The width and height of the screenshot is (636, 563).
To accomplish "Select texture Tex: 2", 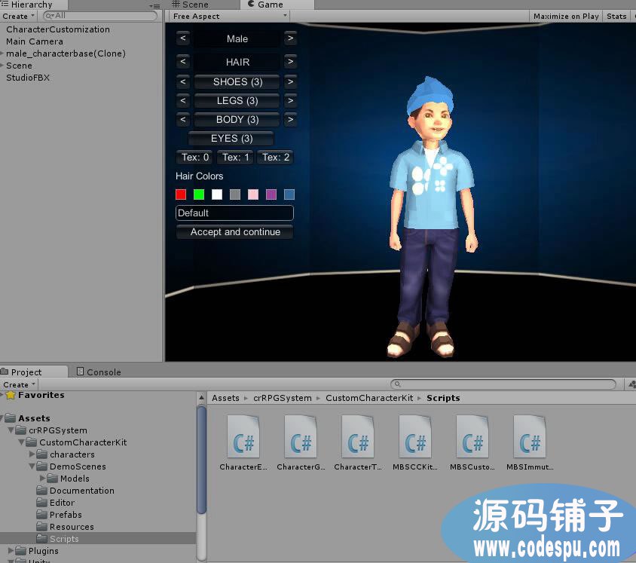I will click(275, 157).
